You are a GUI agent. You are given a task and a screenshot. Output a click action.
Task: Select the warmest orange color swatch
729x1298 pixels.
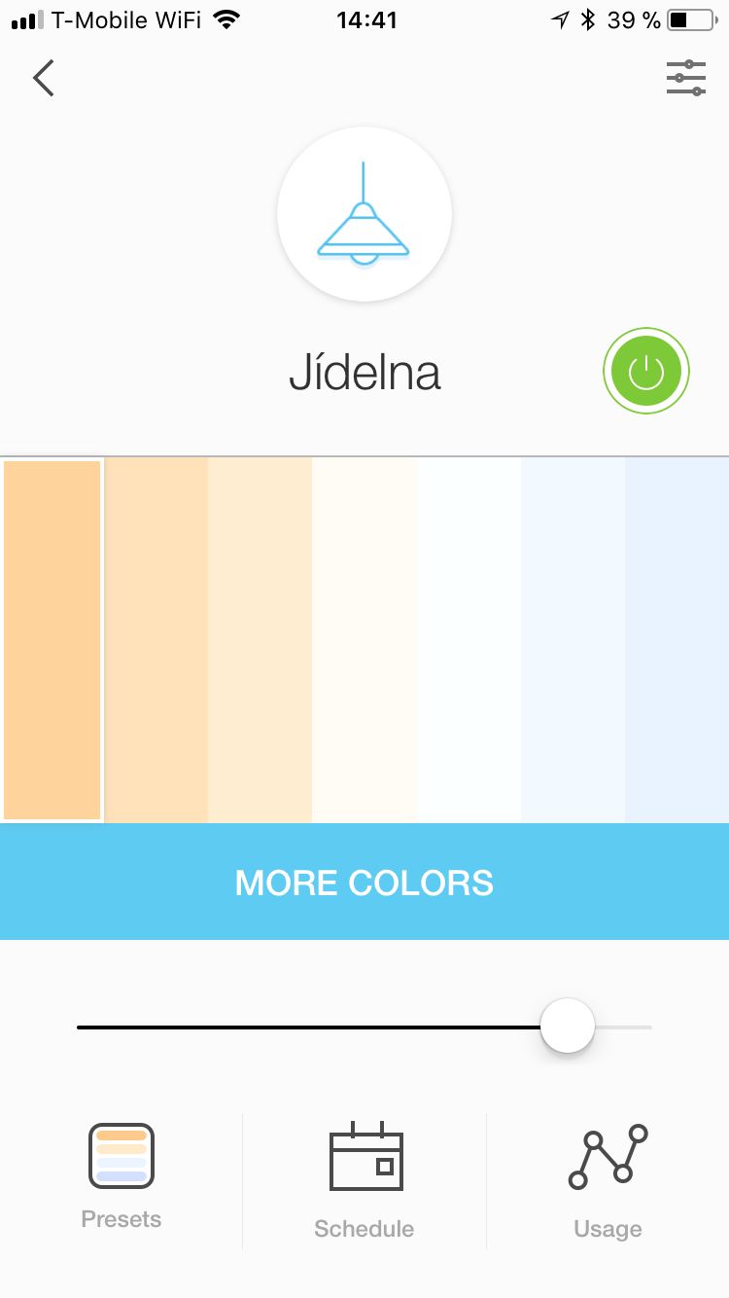[x=52, y=639]
